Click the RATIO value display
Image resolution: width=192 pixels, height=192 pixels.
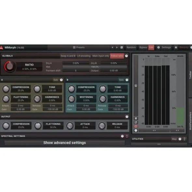click(29, 67)
